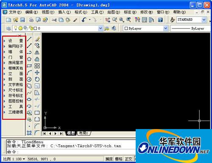212x163 pixels.
Task: Open the 比例 1:100 scale button
Action: pyautogui.click(x=14, y=159)
